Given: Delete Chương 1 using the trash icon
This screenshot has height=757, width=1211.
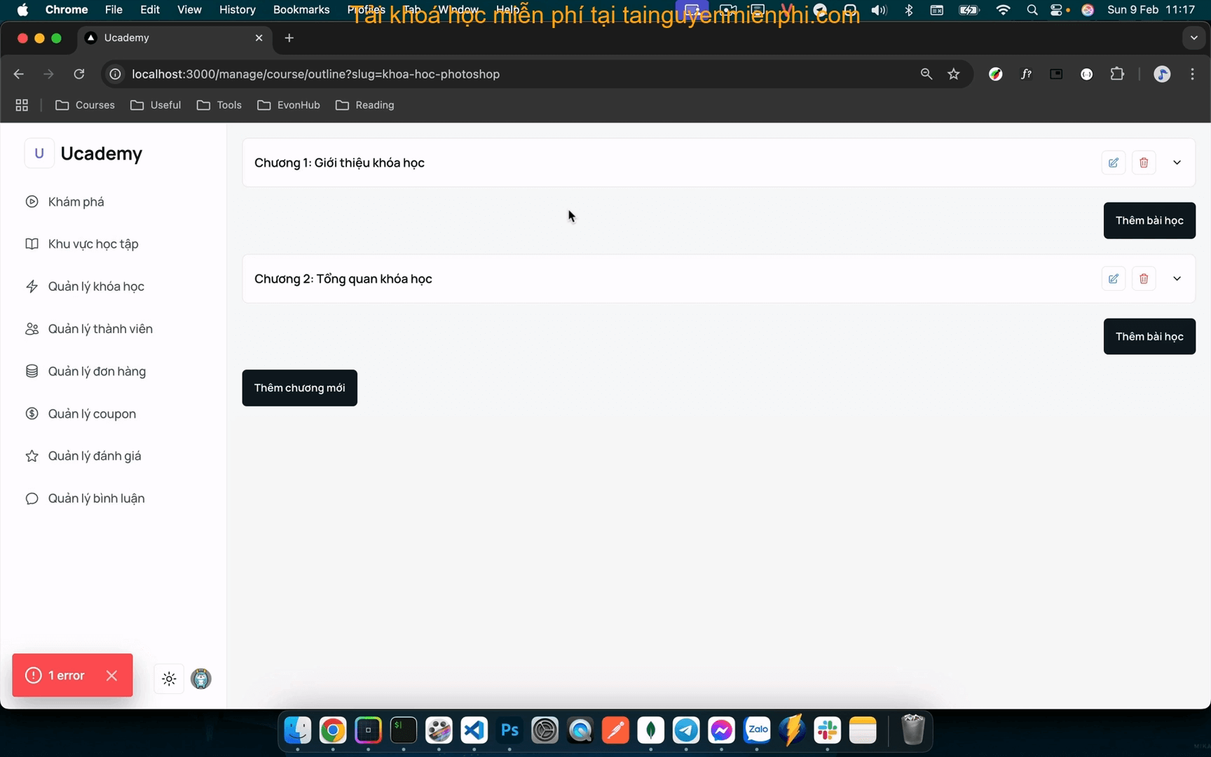Looking at the screenshot, I should (1144, 163).
